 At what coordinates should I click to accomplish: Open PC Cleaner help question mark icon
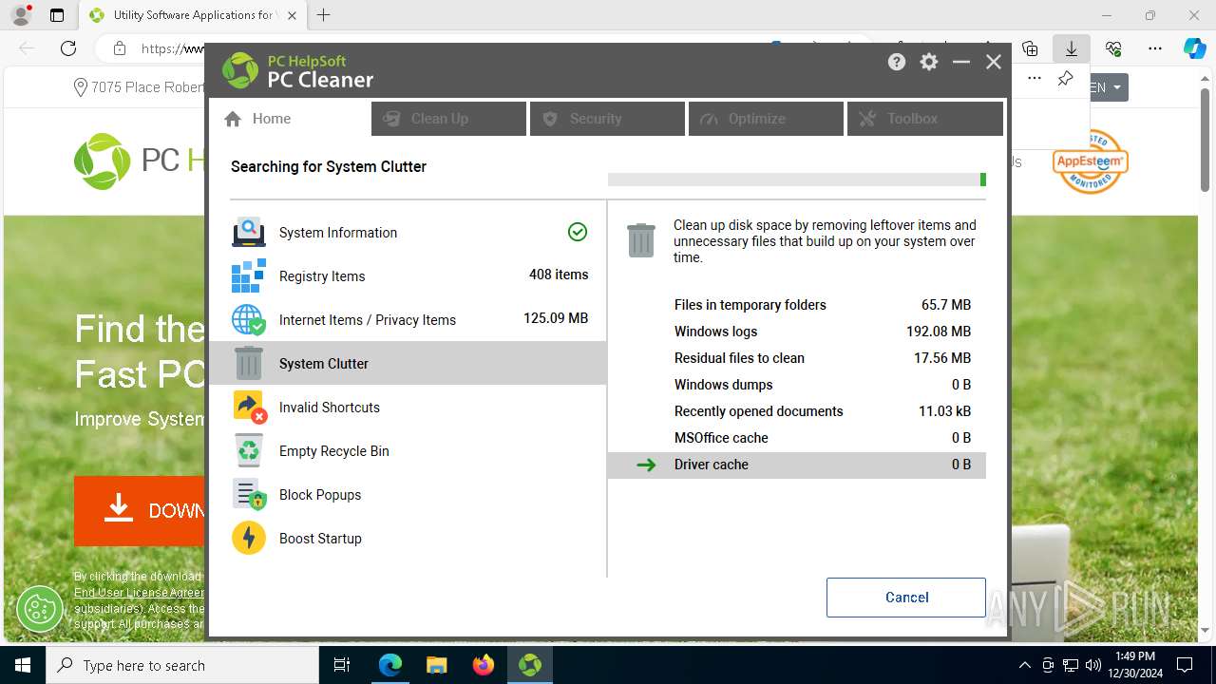pyautogui.click(x=897, y=62)
